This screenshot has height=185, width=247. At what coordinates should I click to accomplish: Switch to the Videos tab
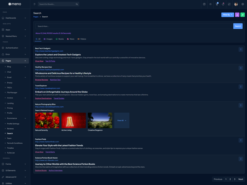(82, 39)
